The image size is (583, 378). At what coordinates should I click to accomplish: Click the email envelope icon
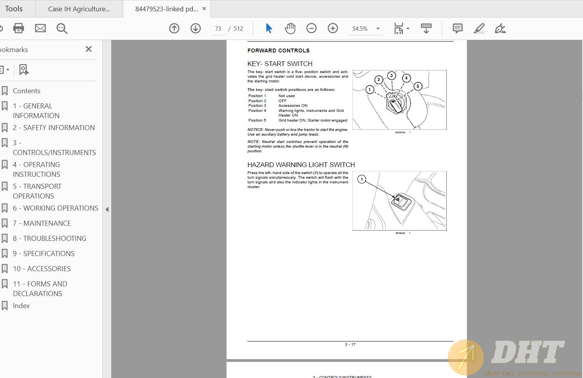pos(40,28)
